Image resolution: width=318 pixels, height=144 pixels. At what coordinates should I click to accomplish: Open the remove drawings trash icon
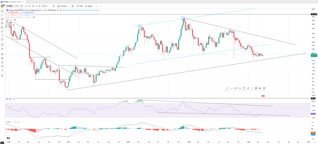tap(2, 76)
